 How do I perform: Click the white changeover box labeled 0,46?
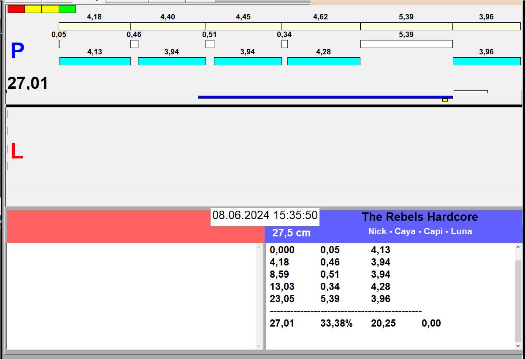134,44
